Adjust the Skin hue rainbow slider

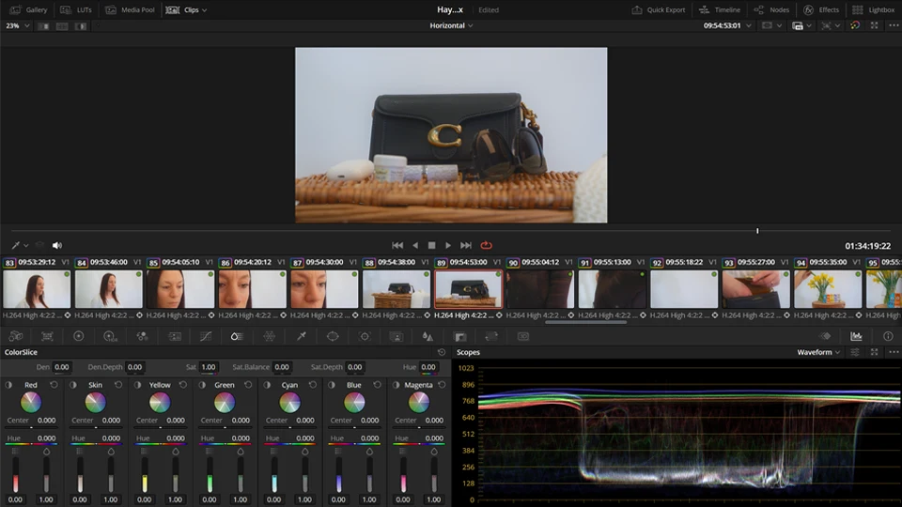pos(96,444)
